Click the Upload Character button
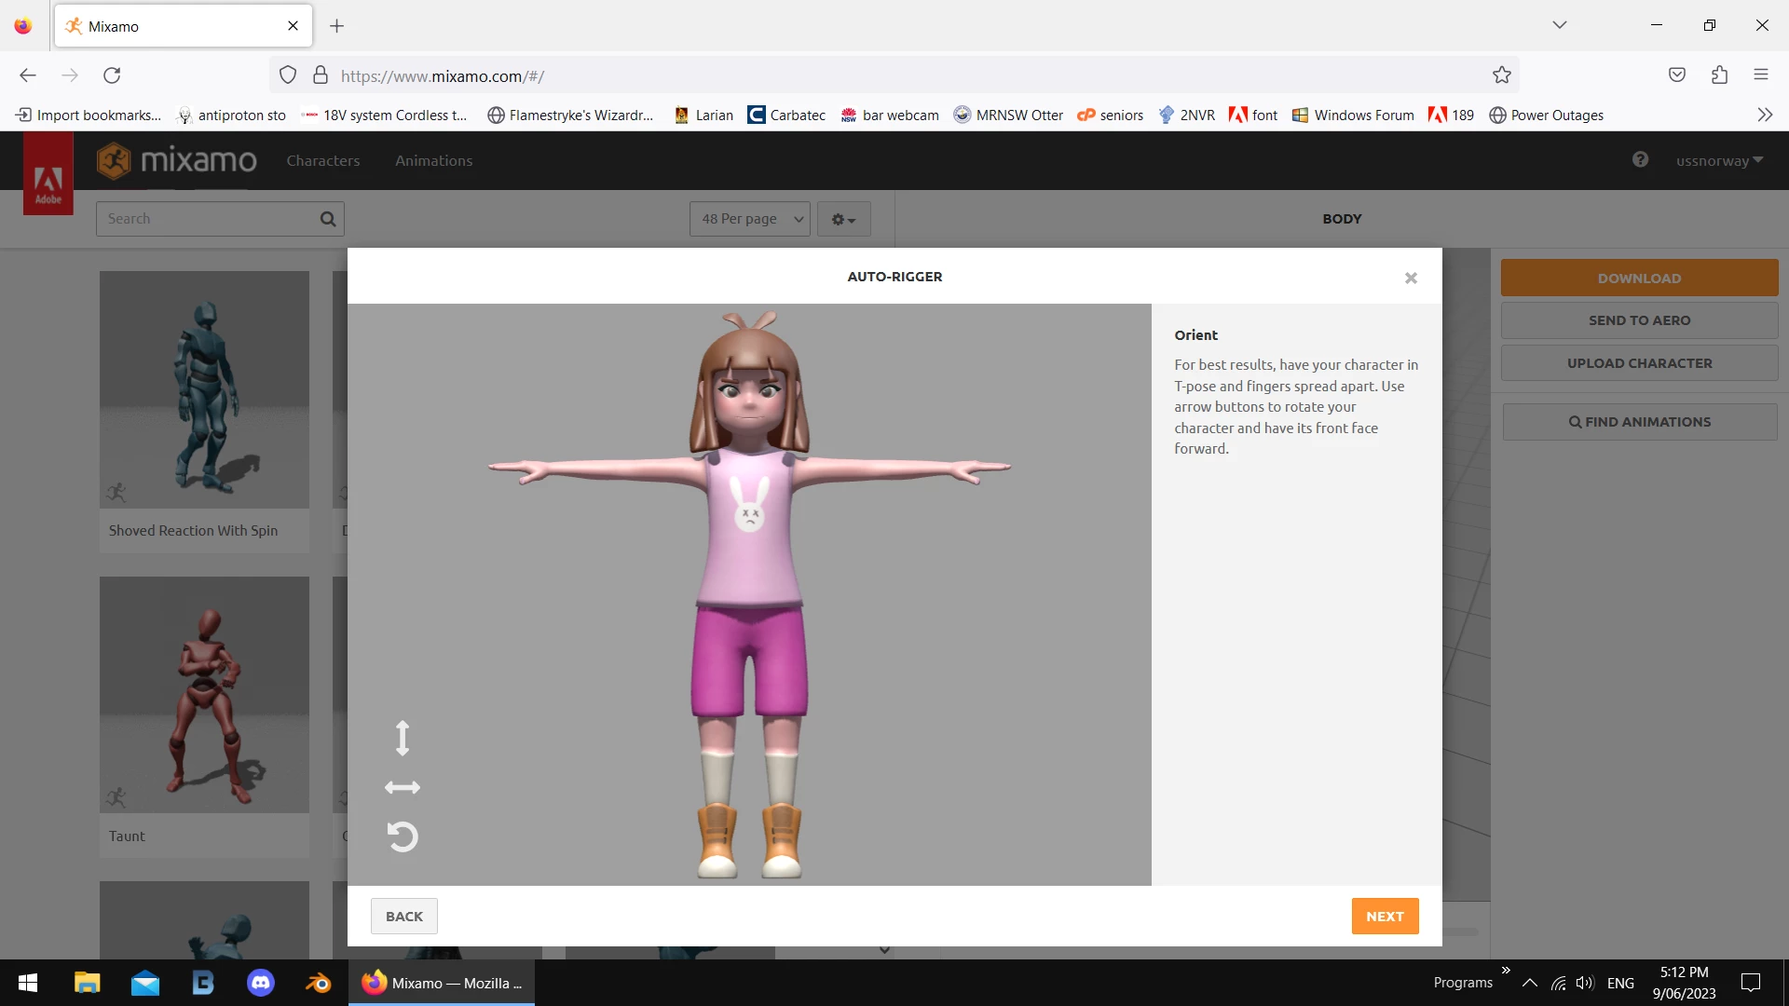Viewport: 1789px width, 1006px height. point(1639,363)
